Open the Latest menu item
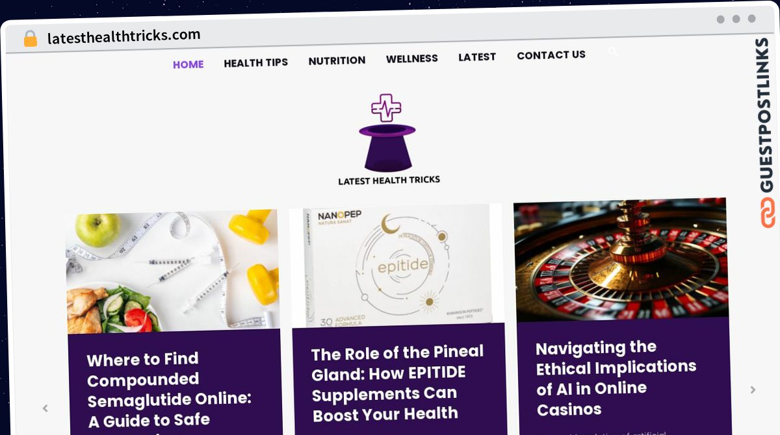 [477, 57]
